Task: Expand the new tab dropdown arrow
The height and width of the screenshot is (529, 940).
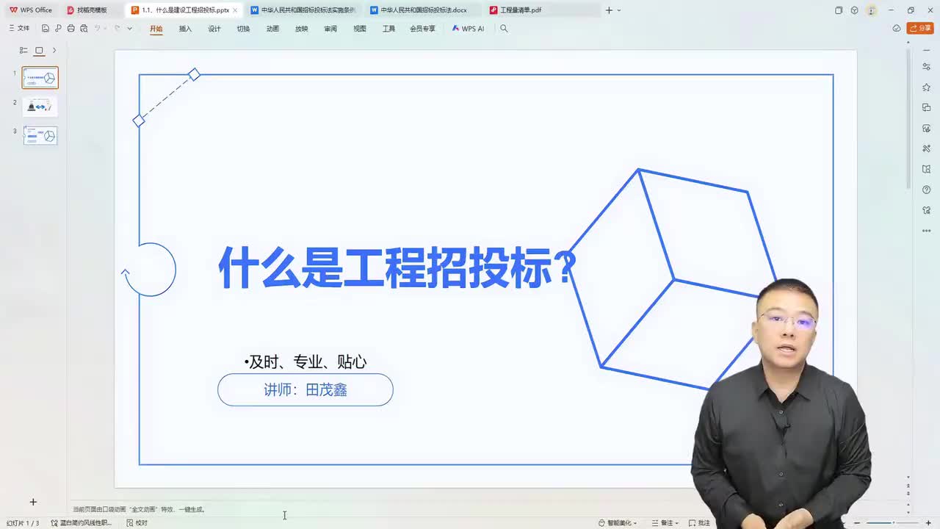Action: [619, 10]
